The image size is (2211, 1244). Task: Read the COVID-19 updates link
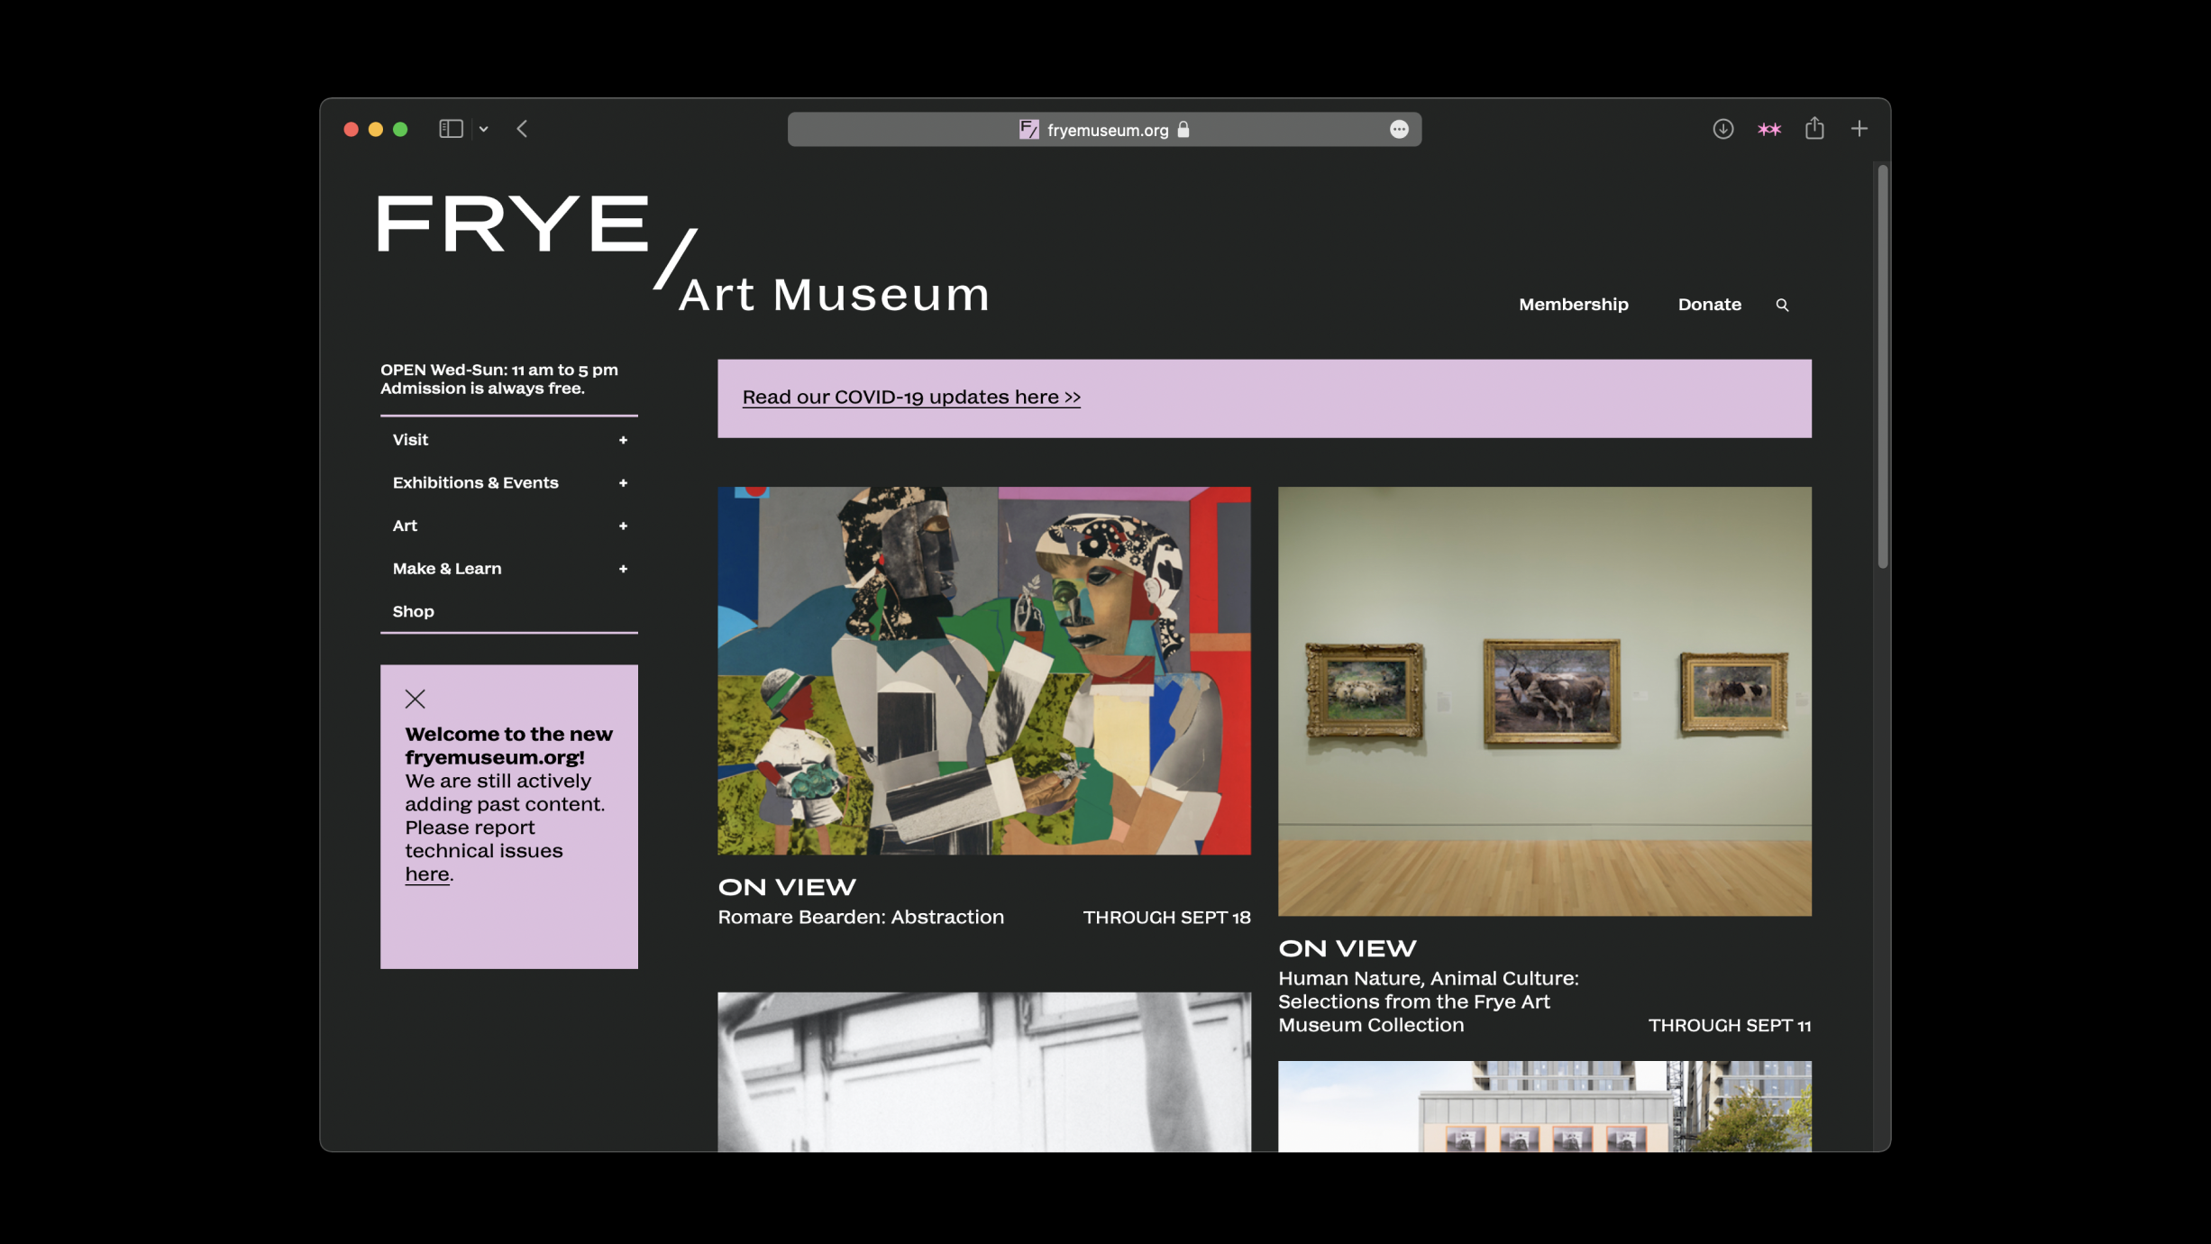910,397
